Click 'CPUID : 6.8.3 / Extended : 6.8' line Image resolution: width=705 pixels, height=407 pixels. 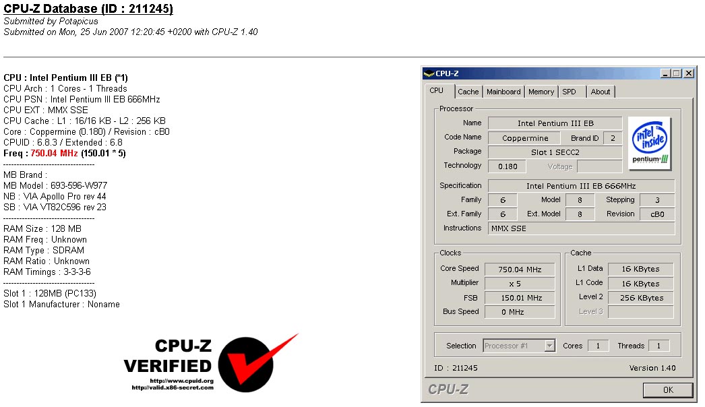coord(63,143)
